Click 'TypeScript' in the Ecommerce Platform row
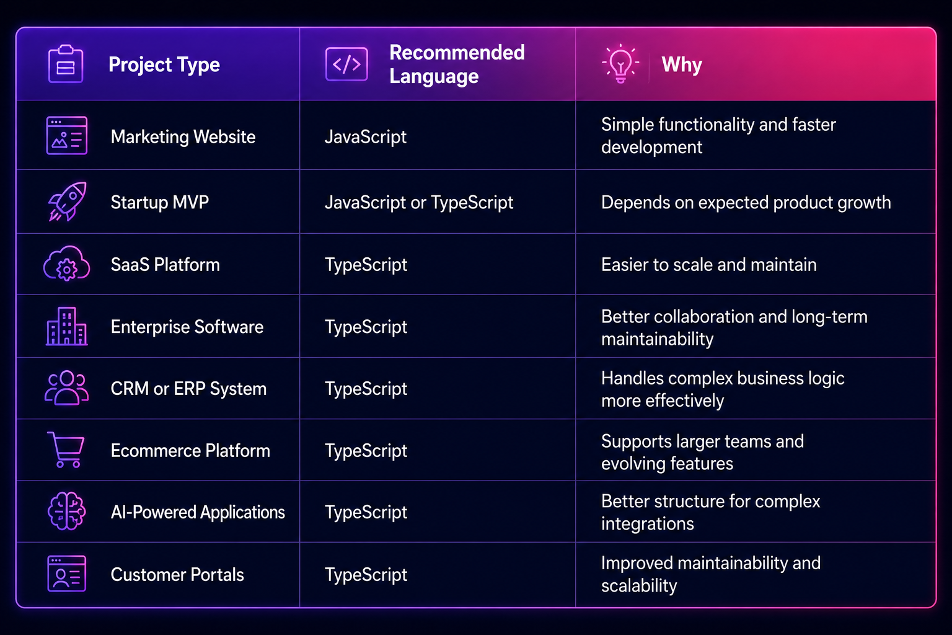 pos(366,451)
